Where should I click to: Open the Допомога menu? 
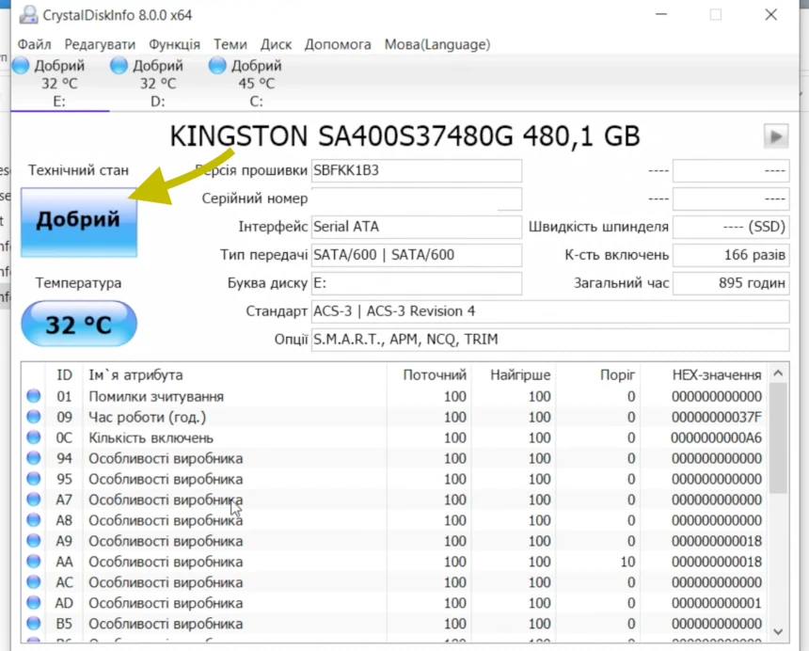coord(338,44)
